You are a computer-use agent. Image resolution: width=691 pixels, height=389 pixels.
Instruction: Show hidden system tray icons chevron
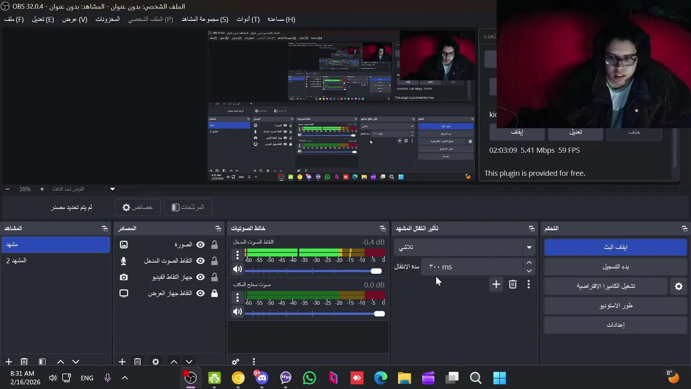pos(125,378)
